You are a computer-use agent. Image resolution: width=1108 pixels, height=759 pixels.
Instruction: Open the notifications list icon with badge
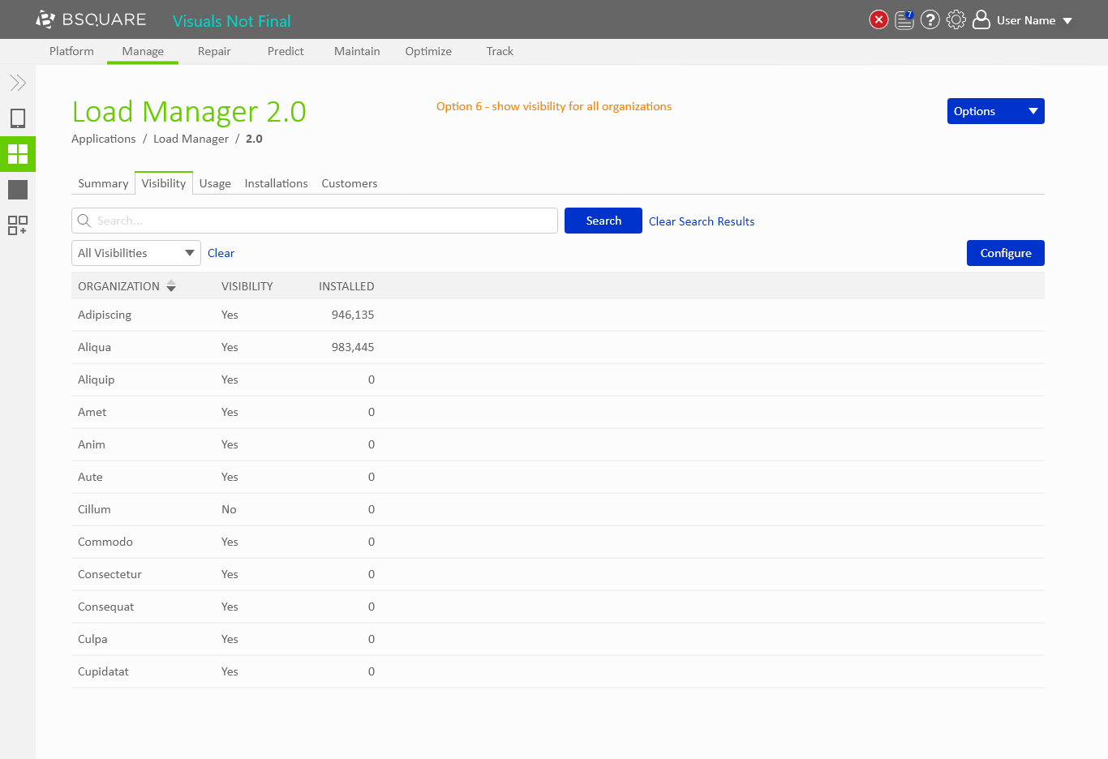coord(904,20)
